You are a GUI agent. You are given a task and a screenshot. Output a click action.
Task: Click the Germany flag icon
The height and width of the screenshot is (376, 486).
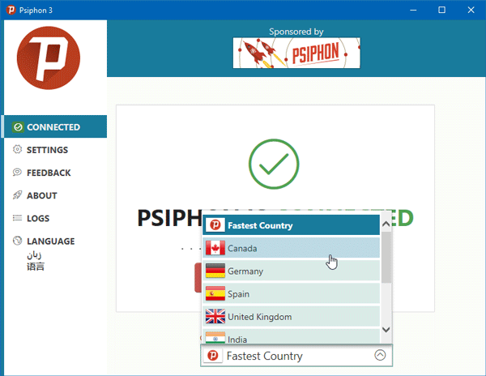click(215, 271)
